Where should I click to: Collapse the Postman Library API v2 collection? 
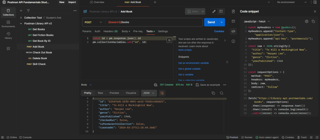21,24
